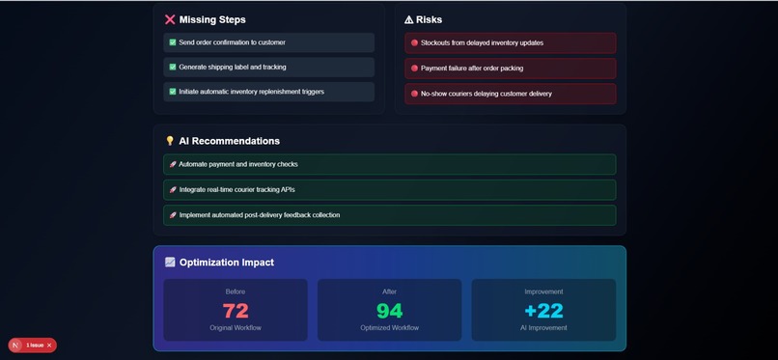Select 'Initiate automatic inventory replenishment triggers' text
Screen dimensions: 778x360
tap(252, 92)
